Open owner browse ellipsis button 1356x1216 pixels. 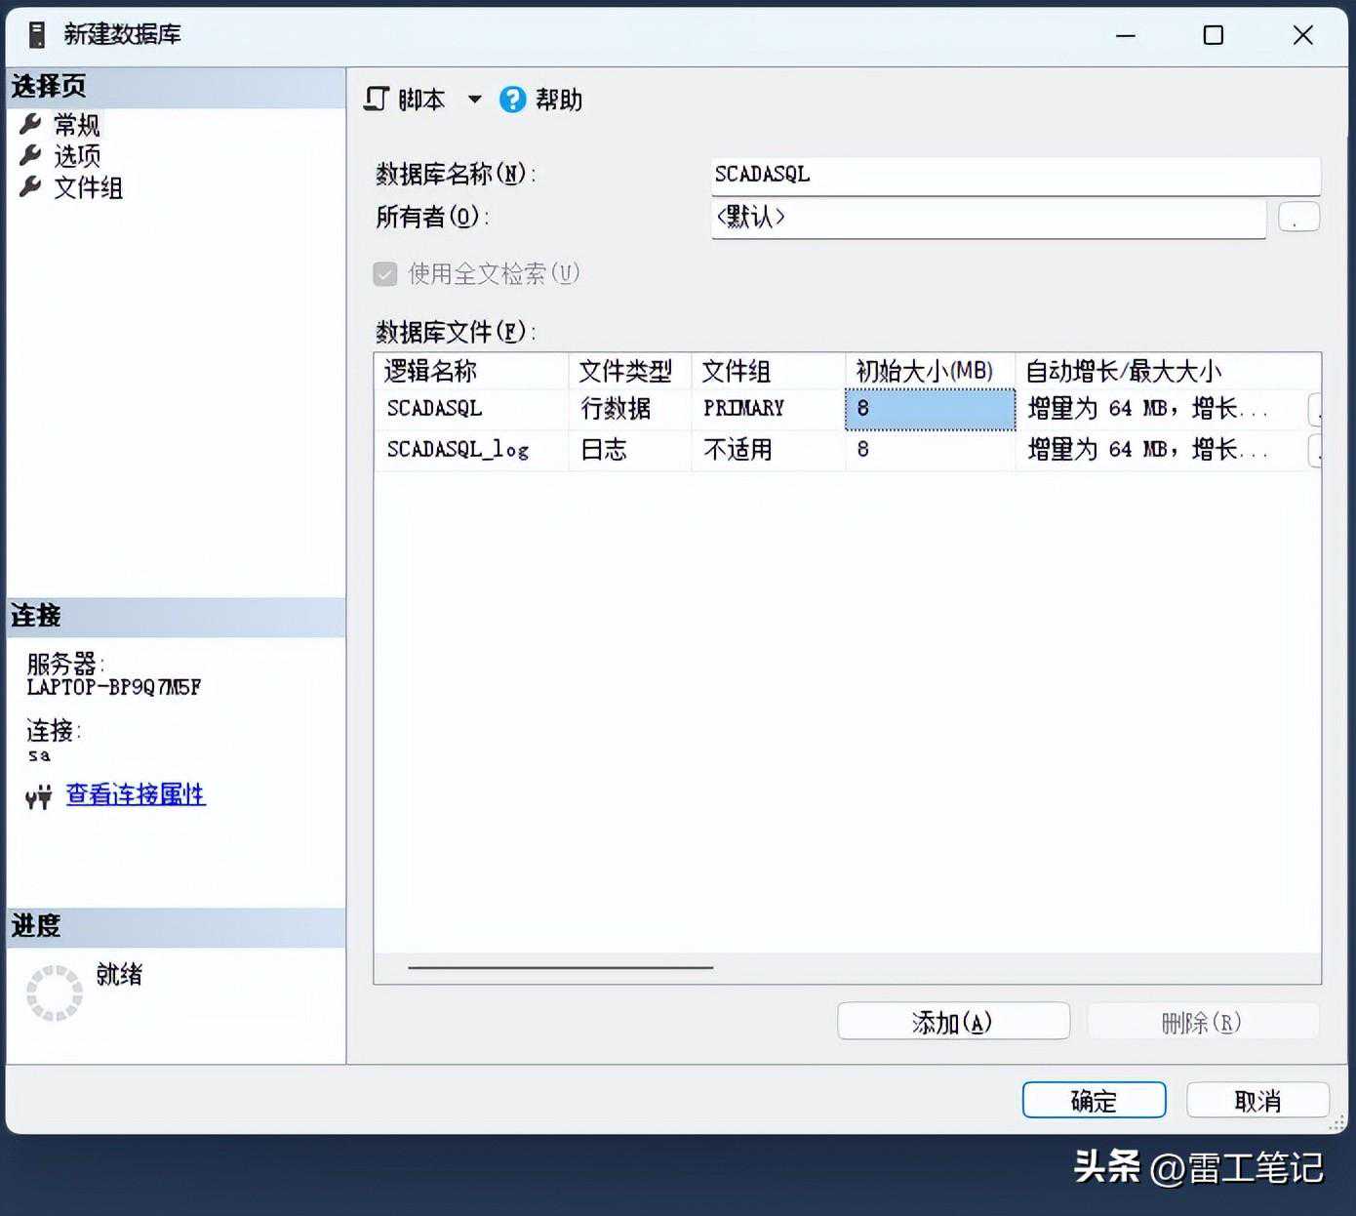(x=1297, y=217)
